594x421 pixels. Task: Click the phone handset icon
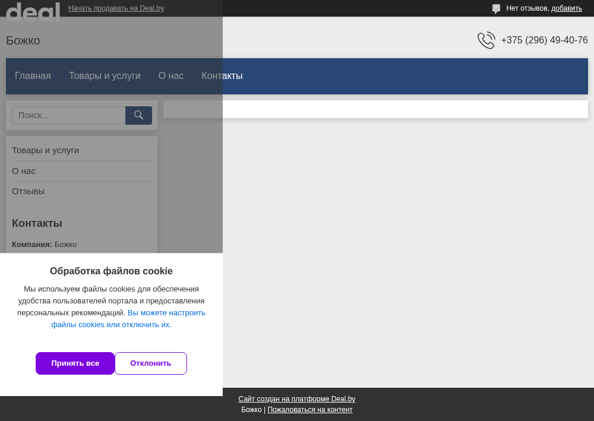pyautogui.click(x=486, y=40)
